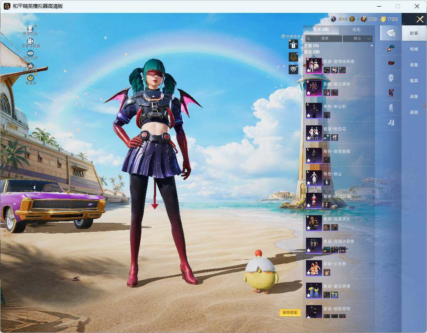The height and width of the screenshot is (333, 427).
Task: Click first small piece icon under 浪漫波比
Action: pos(327,227)
